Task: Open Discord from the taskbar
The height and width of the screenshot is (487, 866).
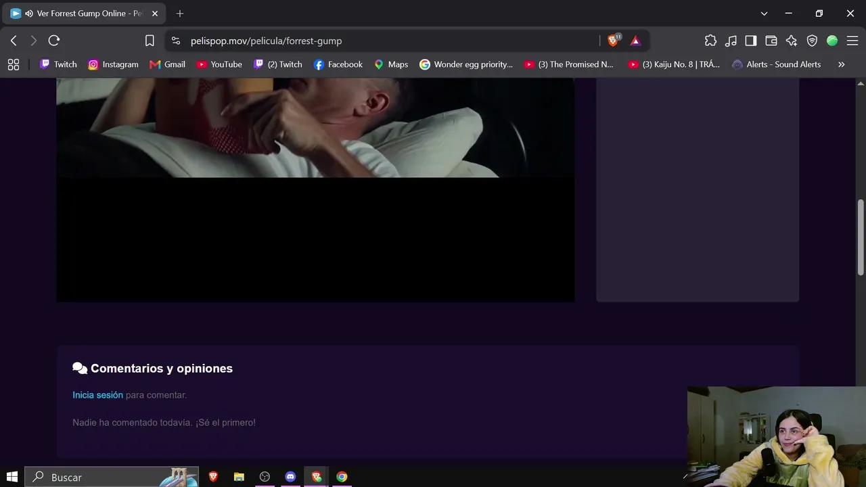Action: [290, 477]
